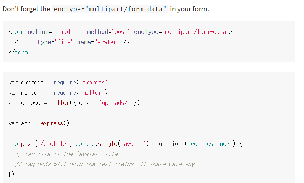The height and width of the screenshot is (183, 304).
Task: Click the 'avatar' string in upload.single
Action: point(134,144)
